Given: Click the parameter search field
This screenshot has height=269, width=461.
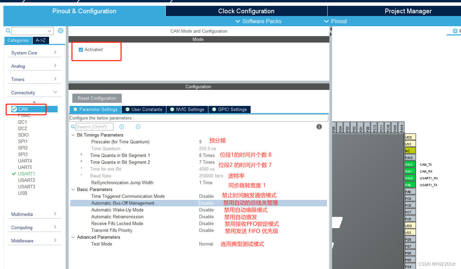Looking at the screenshot, I should (x=94, y=127).
